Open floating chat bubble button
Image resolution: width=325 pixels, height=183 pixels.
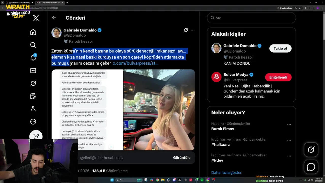[x=311, y=167]
